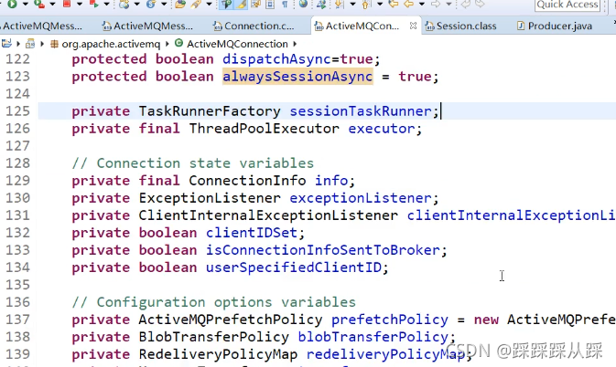Click the info field on line 129

pyautogui.click(x=331, y=181)
